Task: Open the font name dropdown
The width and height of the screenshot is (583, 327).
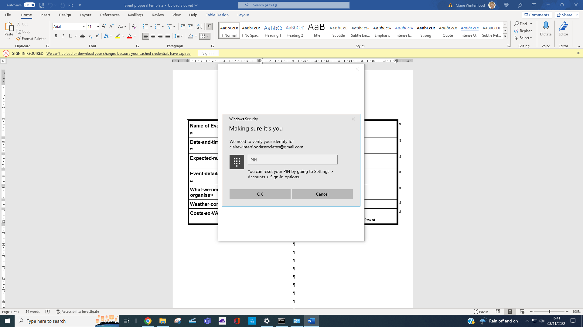Action: (x=84, y=27)
